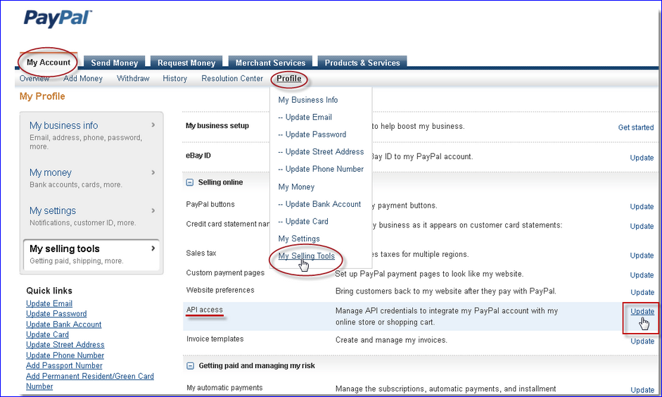Click Update for API access
Screen dimensions: 662x397
642,312
